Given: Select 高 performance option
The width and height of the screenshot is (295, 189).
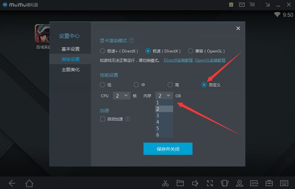Looking at the screenshot, I should tap(170, 85).
